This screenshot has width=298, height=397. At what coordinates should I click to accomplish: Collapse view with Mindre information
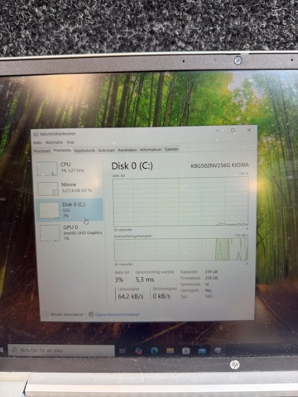tap(64, 314)
